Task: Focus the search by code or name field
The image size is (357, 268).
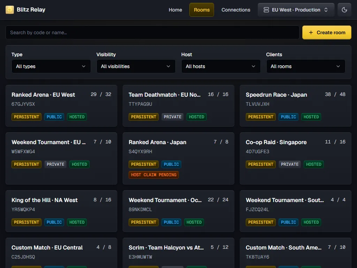Action: [152, 32]
